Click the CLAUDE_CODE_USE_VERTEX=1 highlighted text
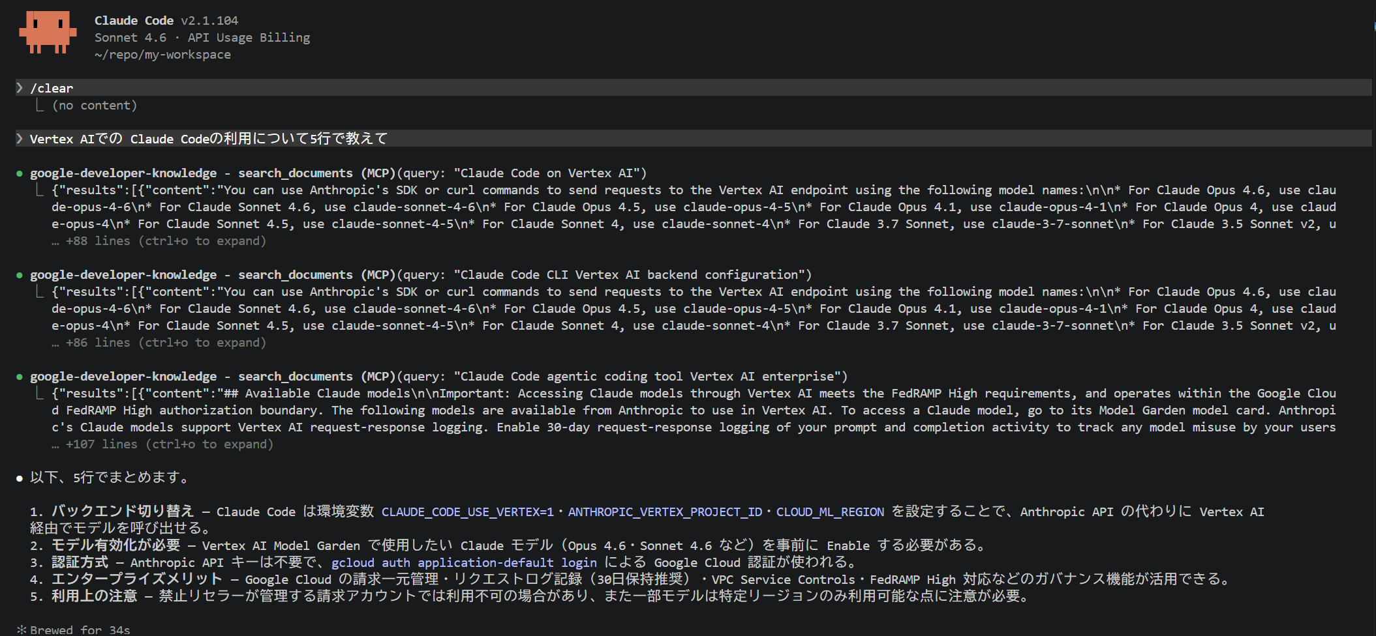Image resolution: width=1376 pixels, height=636 pixels. [x=467, y=512]
